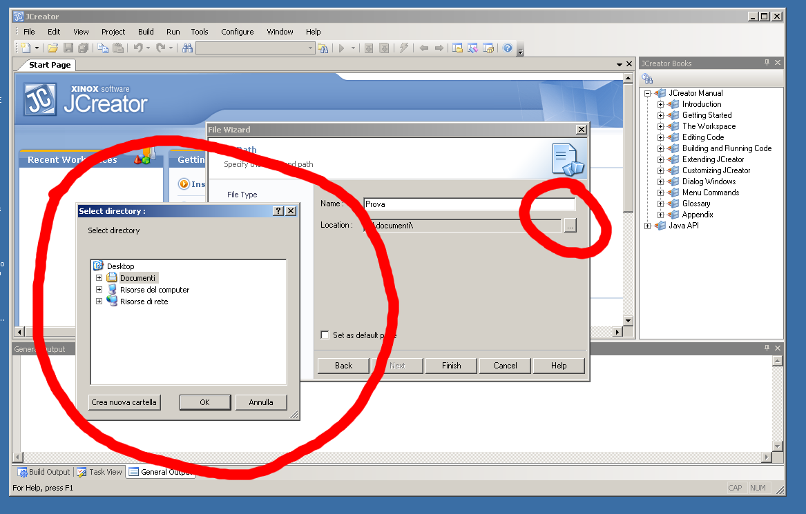Click the New file toolbar icon

(x=26, y=48)
